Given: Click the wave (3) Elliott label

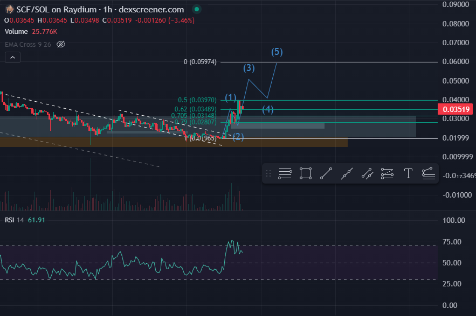Looking at the screenshot, I should tap(249, 68).
